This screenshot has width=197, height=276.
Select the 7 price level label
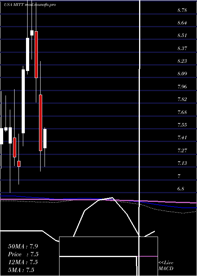point(179,176)
